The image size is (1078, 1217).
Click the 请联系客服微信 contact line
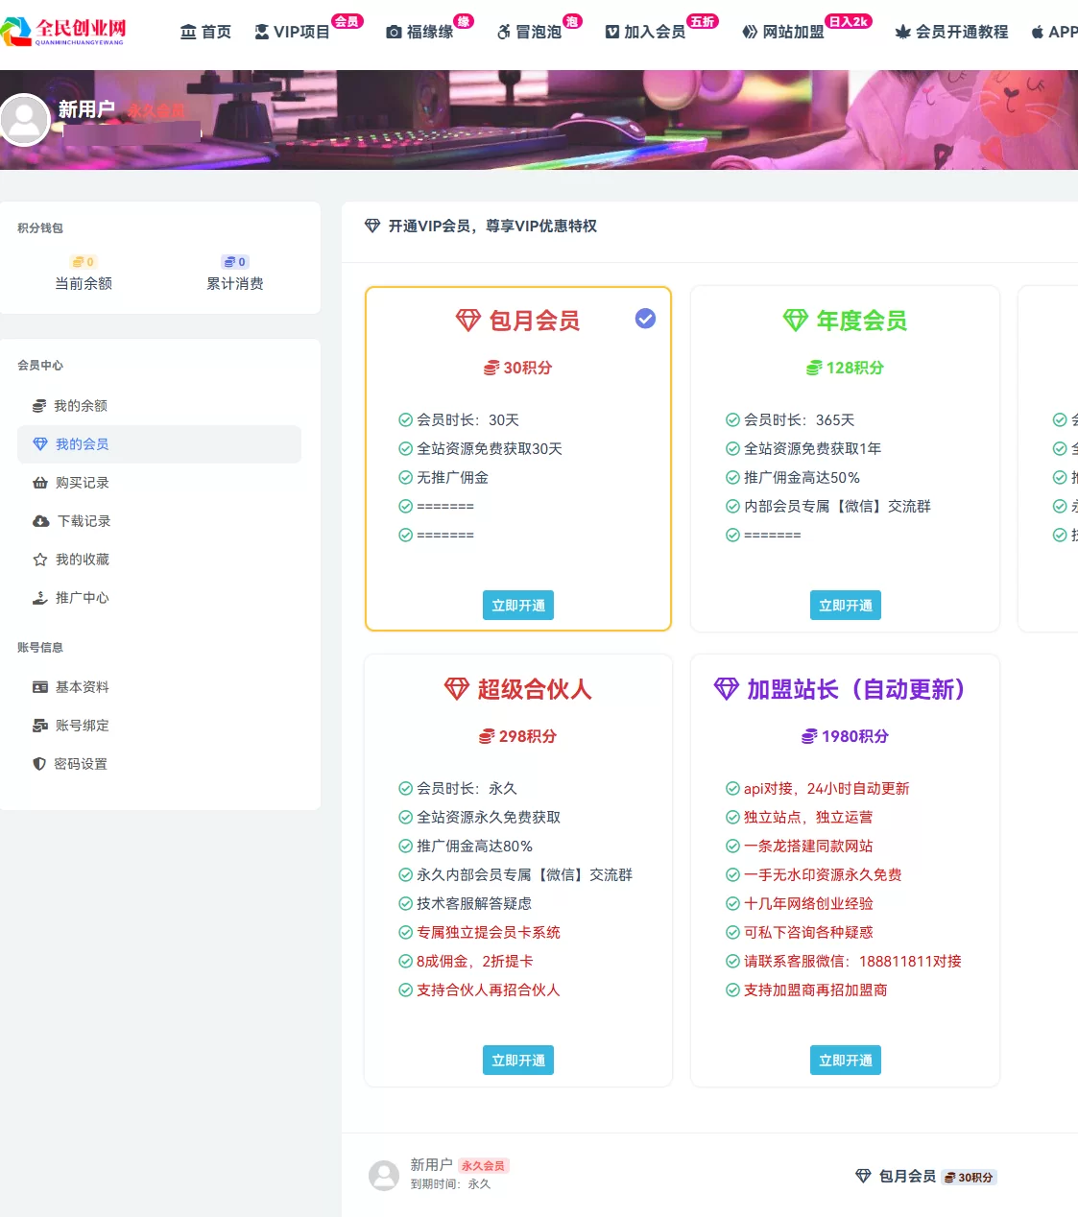point(844,962)
